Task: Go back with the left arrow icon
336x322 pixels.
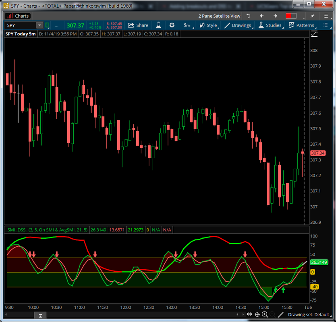Action: pyautogui.click(x=261, y=16)
